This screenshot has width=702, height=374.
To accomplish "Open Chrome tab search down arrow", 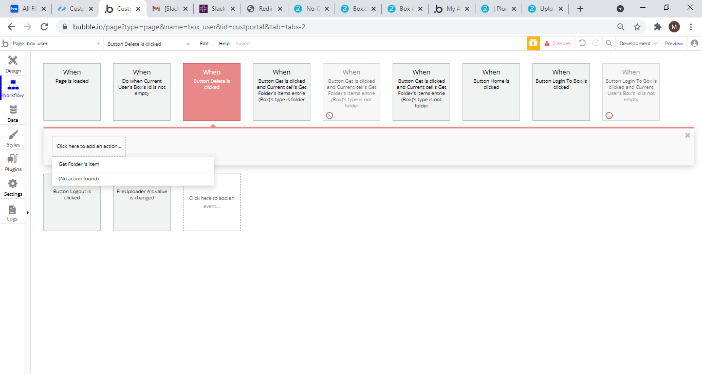I will (620, 9).
